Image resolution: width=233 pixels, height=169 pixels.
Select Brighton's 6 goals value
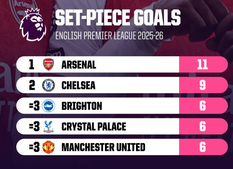click(202, 106)
